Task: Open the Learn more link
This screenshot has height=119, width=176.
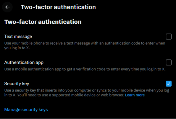Action: [135, 95]
